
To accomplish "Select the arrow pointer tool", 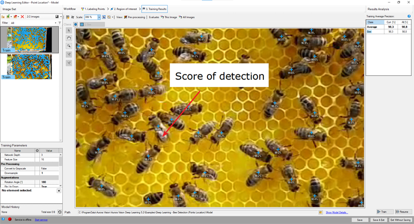I will point(69,31).
